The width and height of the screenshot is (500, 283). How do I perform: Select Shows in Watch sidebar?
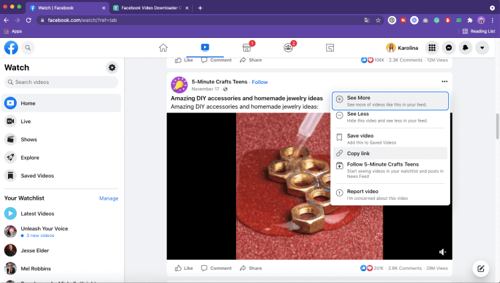tap(61, 139)
